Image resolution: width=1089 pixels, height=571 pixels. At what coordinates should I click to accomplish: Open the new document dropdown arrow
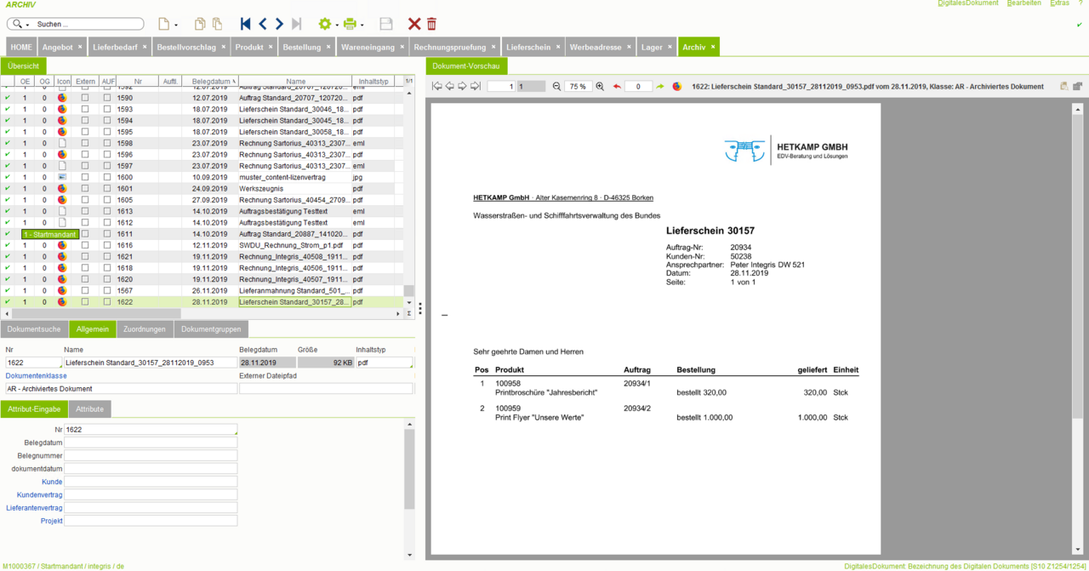(176, 26)
